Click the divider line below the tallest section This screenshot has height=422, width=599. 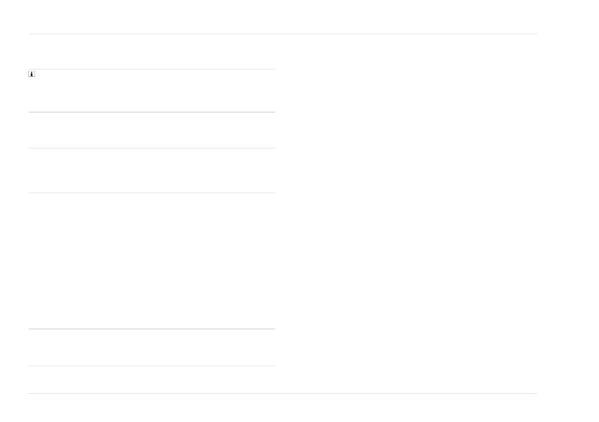pyautogui.click(x=152, y=329)
